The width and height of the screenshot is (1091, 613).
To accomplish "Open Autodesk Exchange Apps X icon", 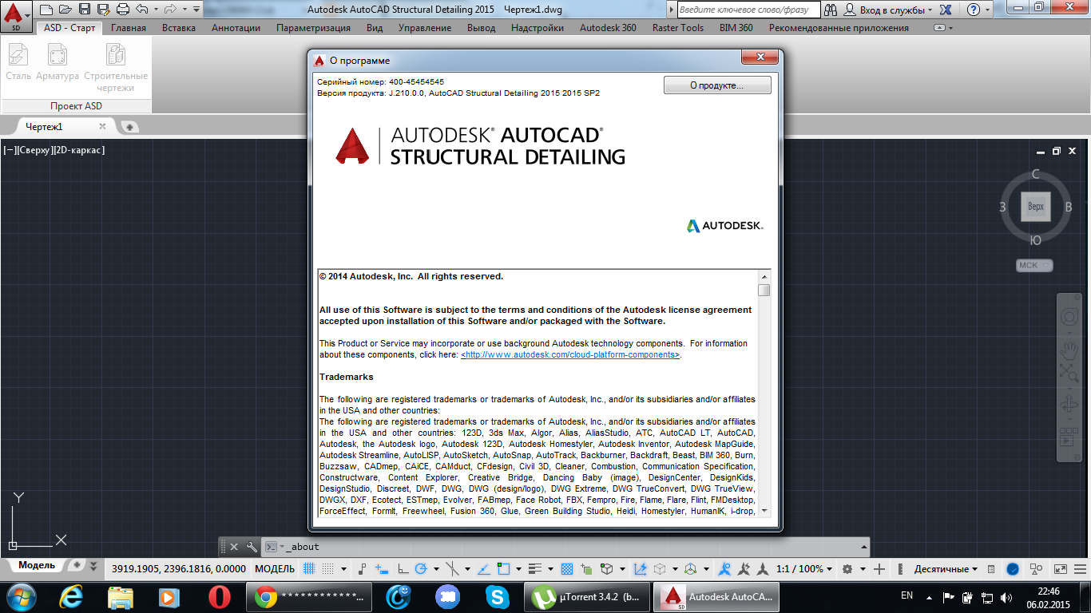I will click(946, 10).
